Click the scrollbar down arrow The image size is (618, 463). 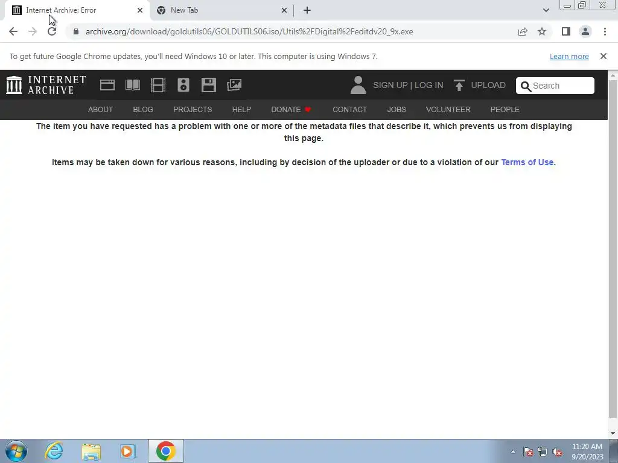(x=613, y=433)
